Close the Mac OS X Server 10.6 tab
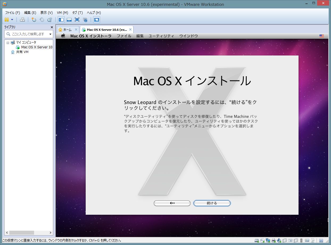Image resolution: width=331 pixels, height=245 pixels. [130, 29]
